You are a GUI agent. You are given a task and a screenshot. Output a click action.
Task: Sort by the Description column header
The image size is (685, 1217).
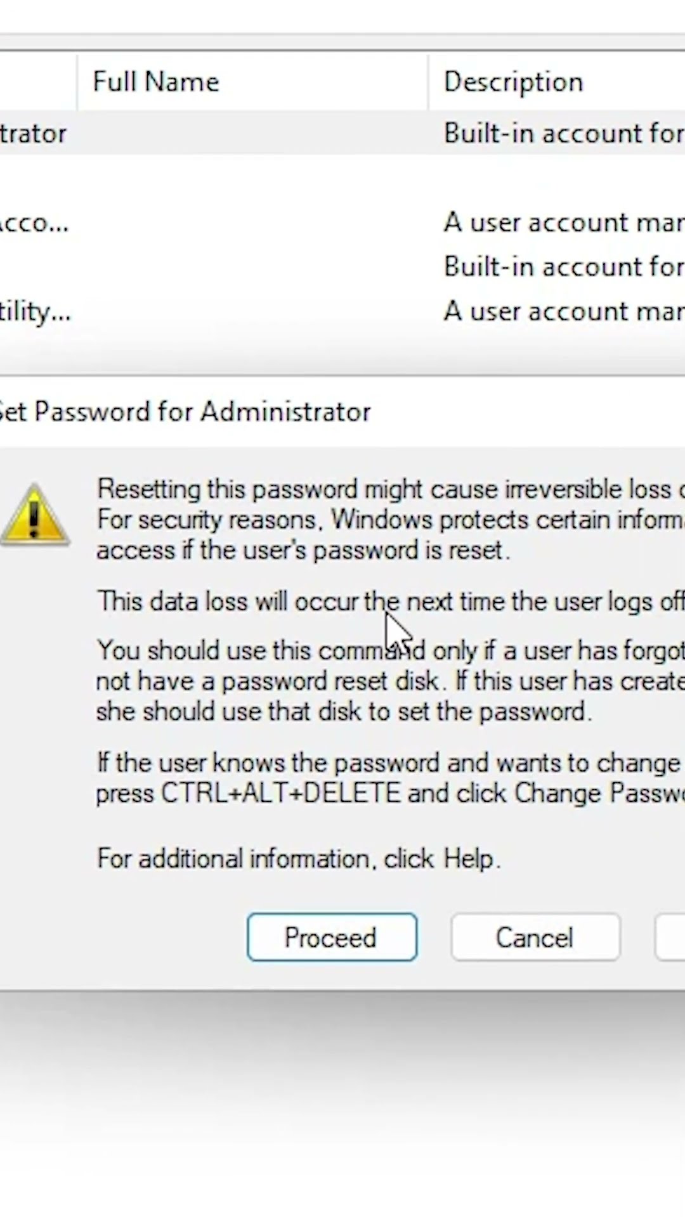513,82
